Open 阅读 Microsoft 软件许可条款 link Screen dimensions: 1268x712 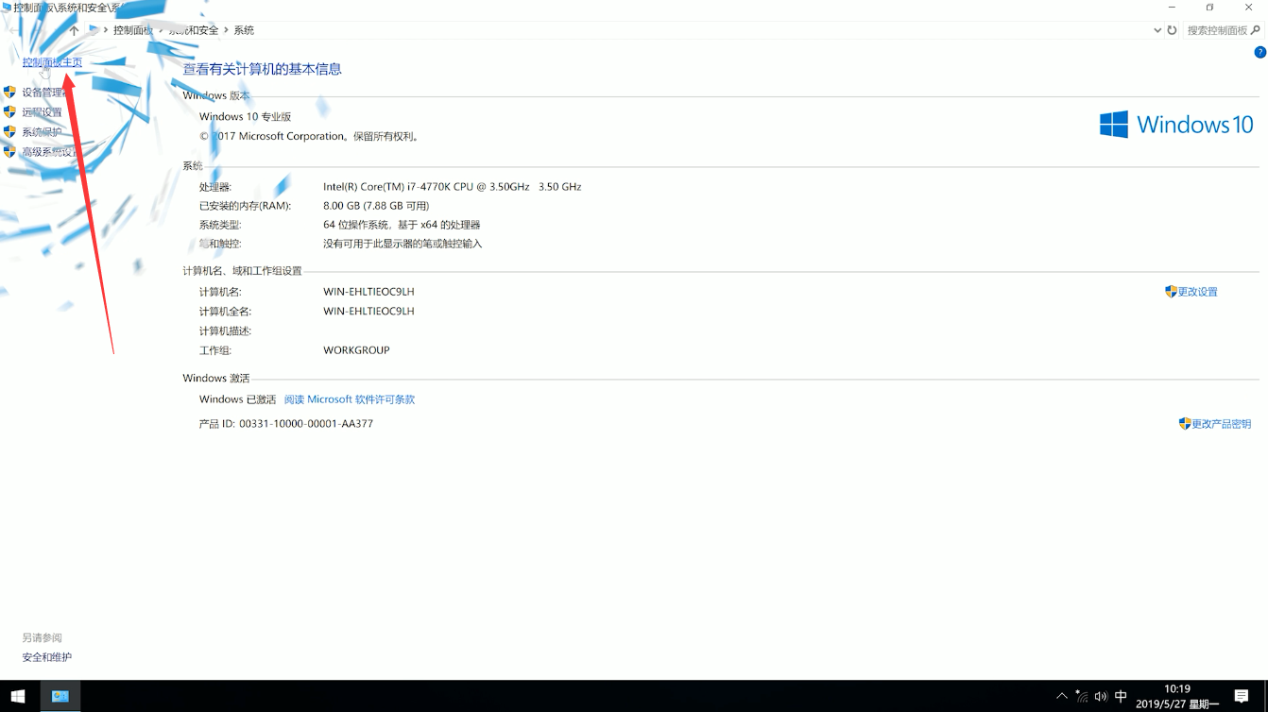(x=350, y=399)
